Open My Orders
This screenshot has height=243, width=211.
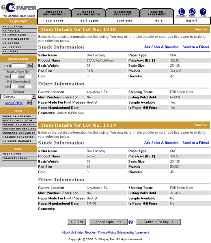[x=11, y=43]
